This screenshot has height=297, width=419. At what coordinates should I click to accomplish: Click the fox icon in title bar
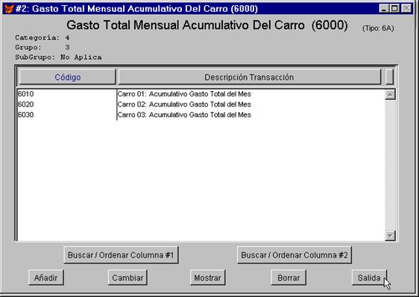[8, 8]
